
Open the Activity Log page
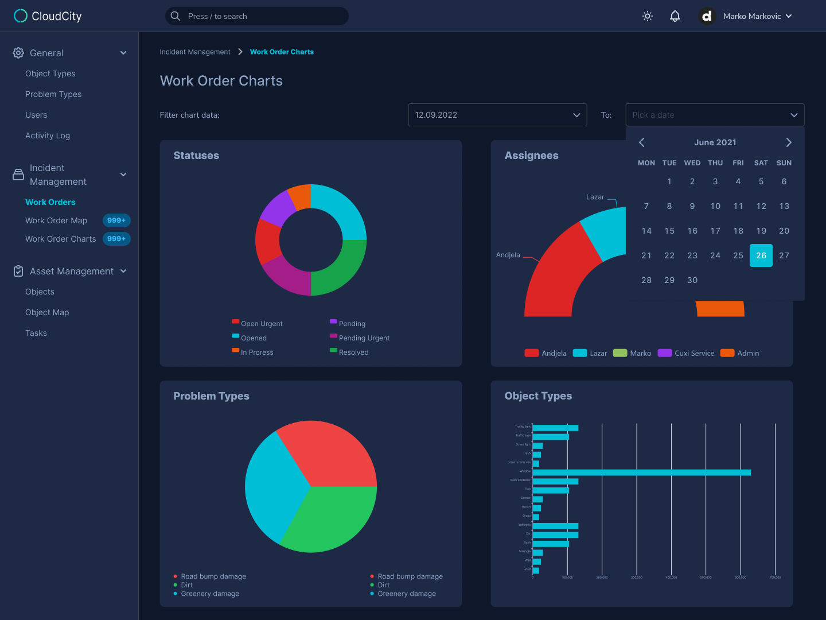48,135
